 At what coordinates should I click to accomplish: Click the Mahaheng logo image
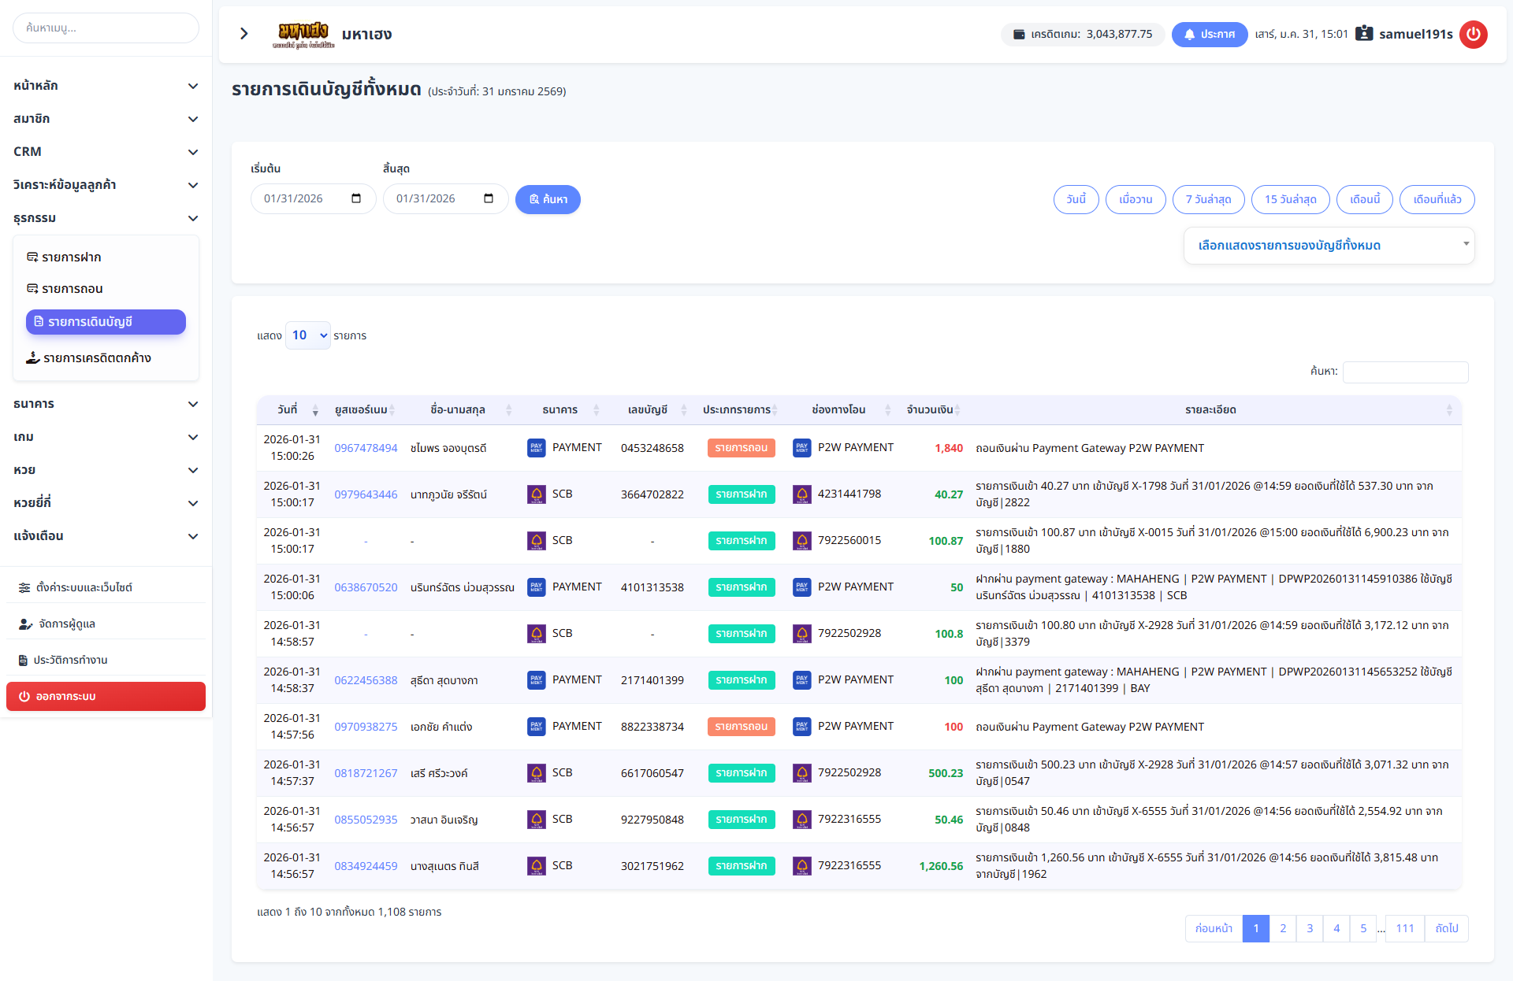coord(303,34)
